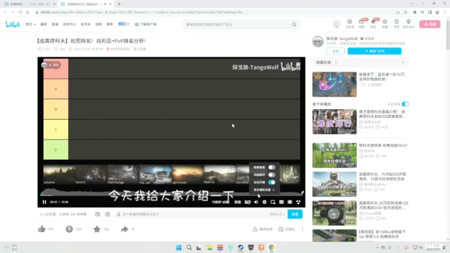Open more playback settings entry
Viewport: 450px width, 253px height.
point(264,189)
